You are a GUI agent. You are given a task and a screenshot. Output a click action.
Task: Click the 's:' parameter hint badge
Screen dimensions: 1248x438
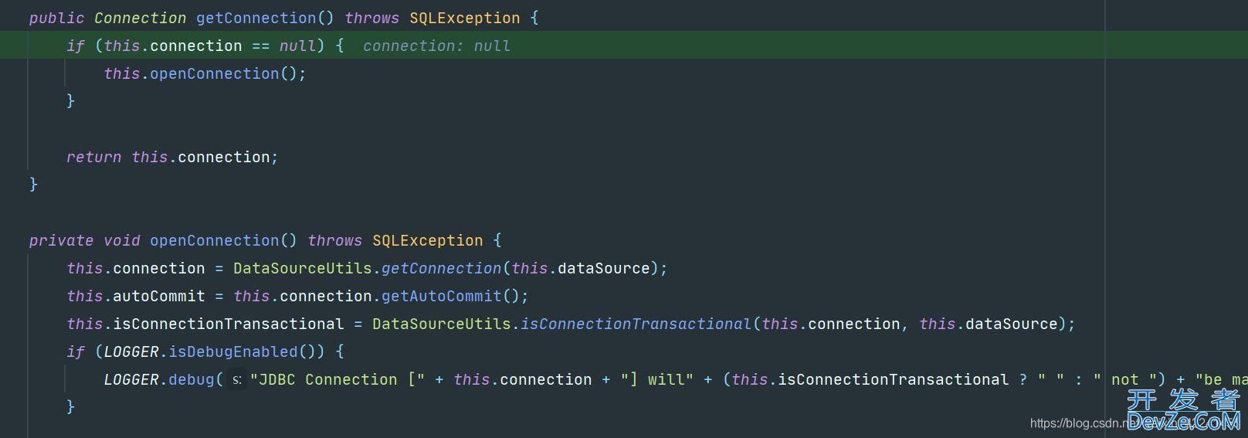pos(237,380)
